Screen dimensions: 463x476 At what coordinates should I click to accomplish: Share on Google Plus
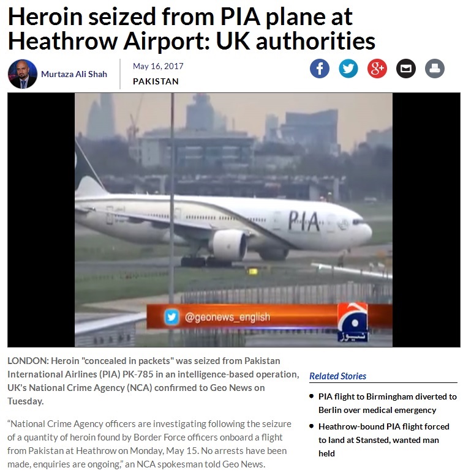(x=377, y=69)
